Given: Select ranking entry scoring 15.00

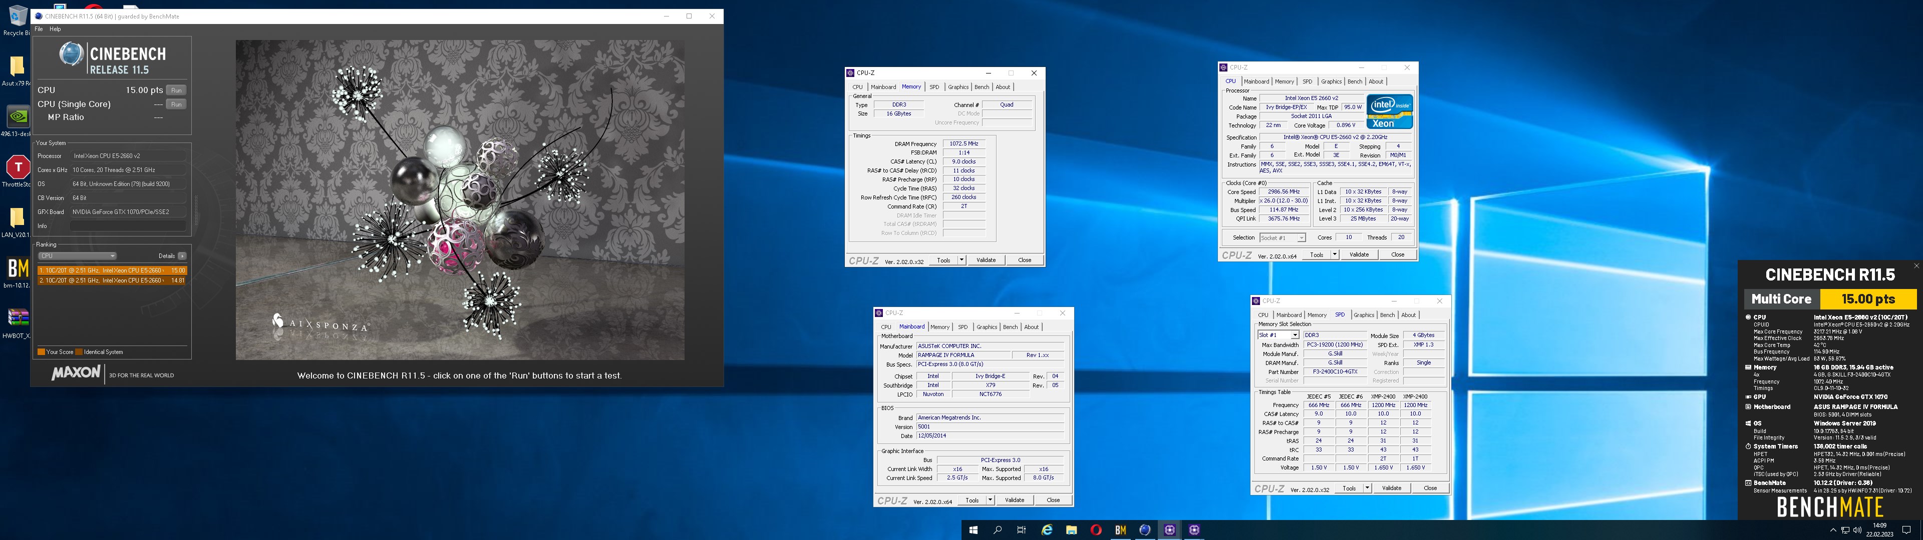Looking at the screenshot, I should [112, 270].
